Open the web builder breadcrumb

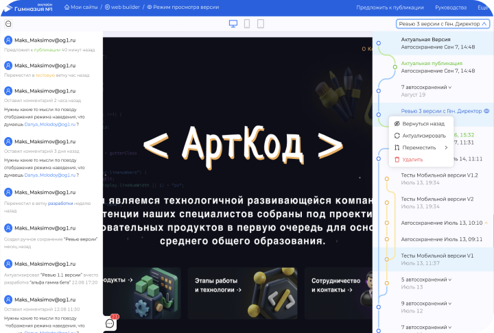[x=122, y=8]
